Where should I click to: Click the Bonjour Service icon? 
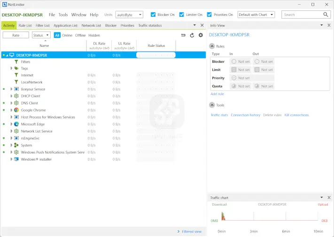click(x=16, y=89)
